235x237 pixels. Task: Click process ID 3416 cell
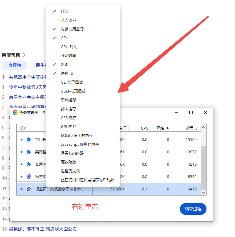coord(192,189)
